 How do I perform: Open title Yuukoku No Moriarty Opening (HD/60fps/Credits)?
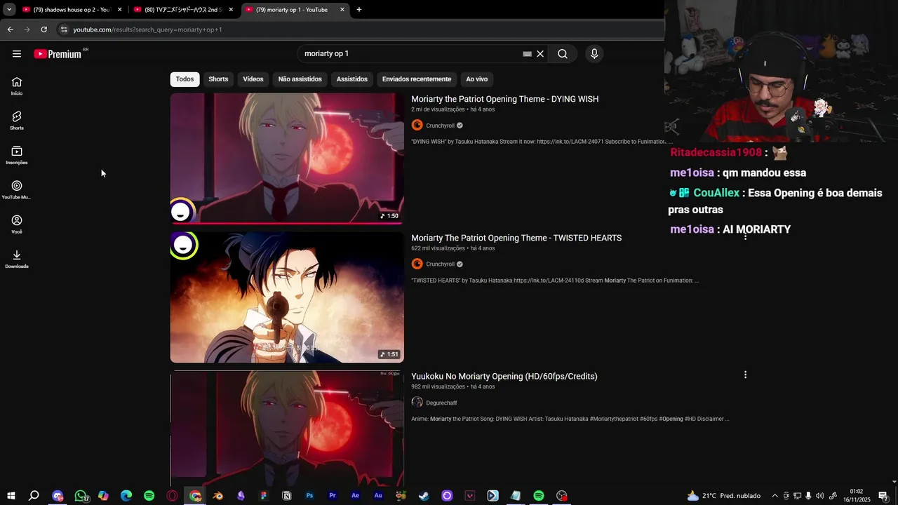point(504,376)
